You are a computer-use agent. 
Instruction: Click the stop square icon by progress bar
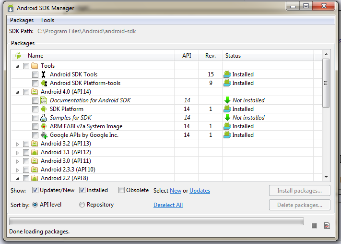(x=314, y=226)
